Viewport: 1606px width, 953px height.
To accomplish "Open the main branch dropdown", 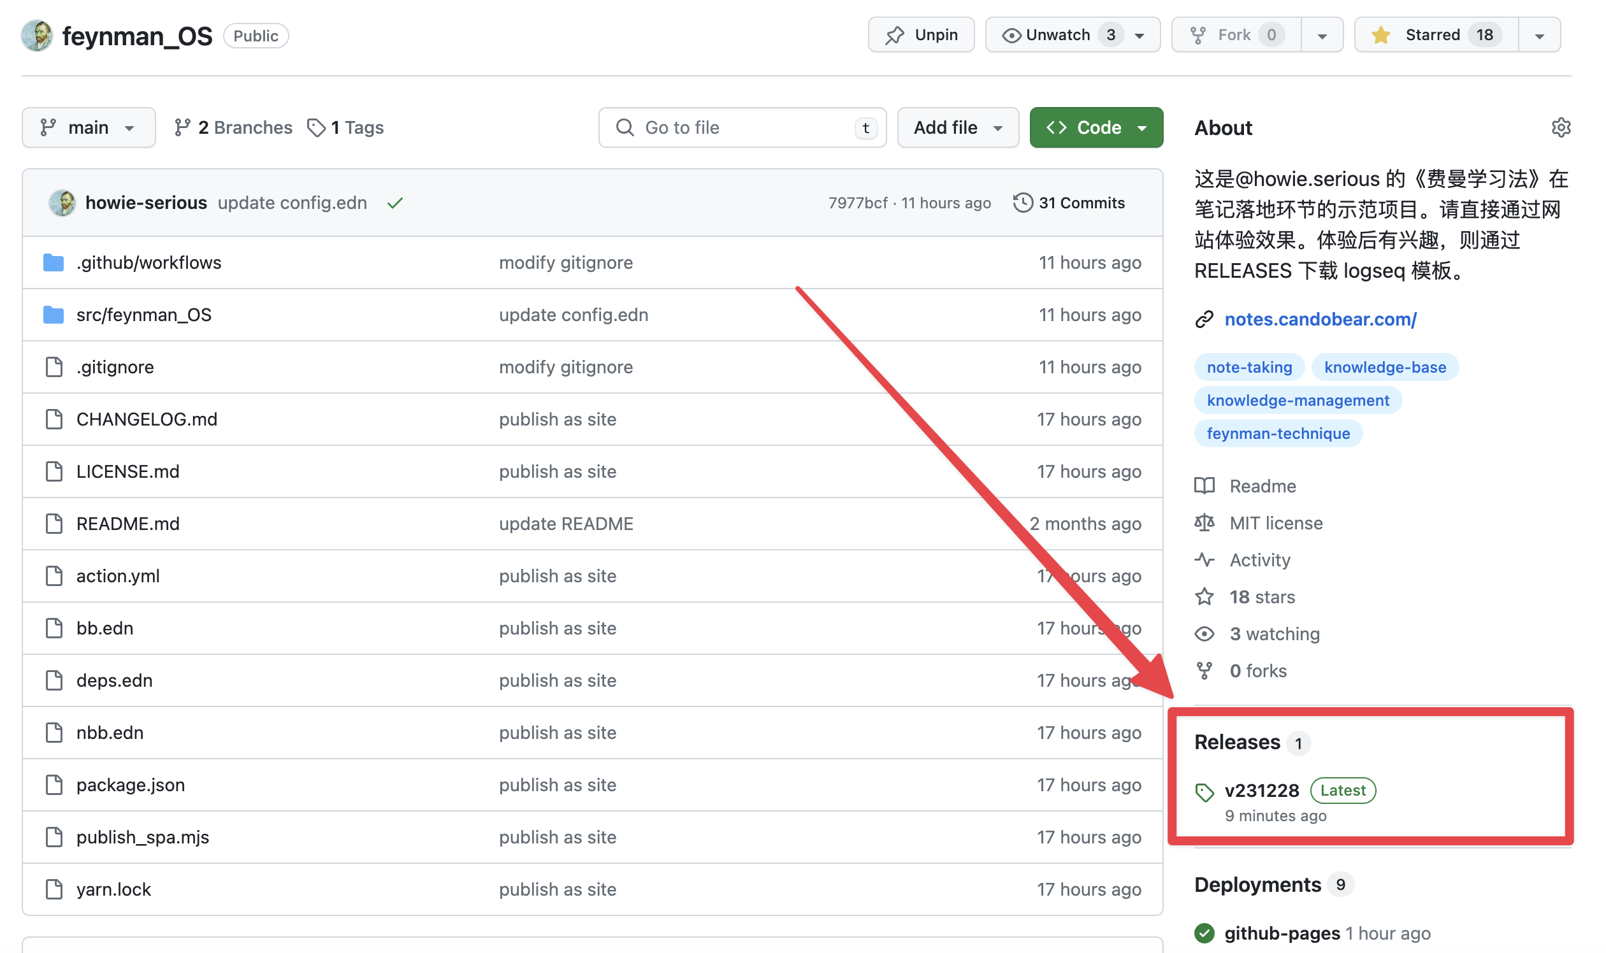I will click(88, 127).
